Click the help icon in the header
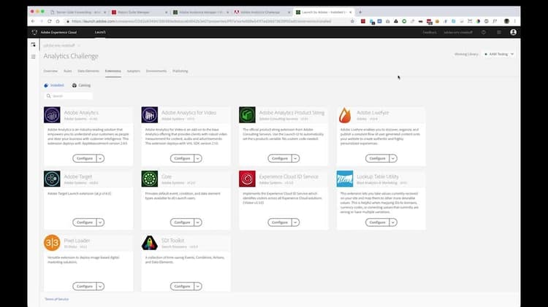 click(484, 32)
